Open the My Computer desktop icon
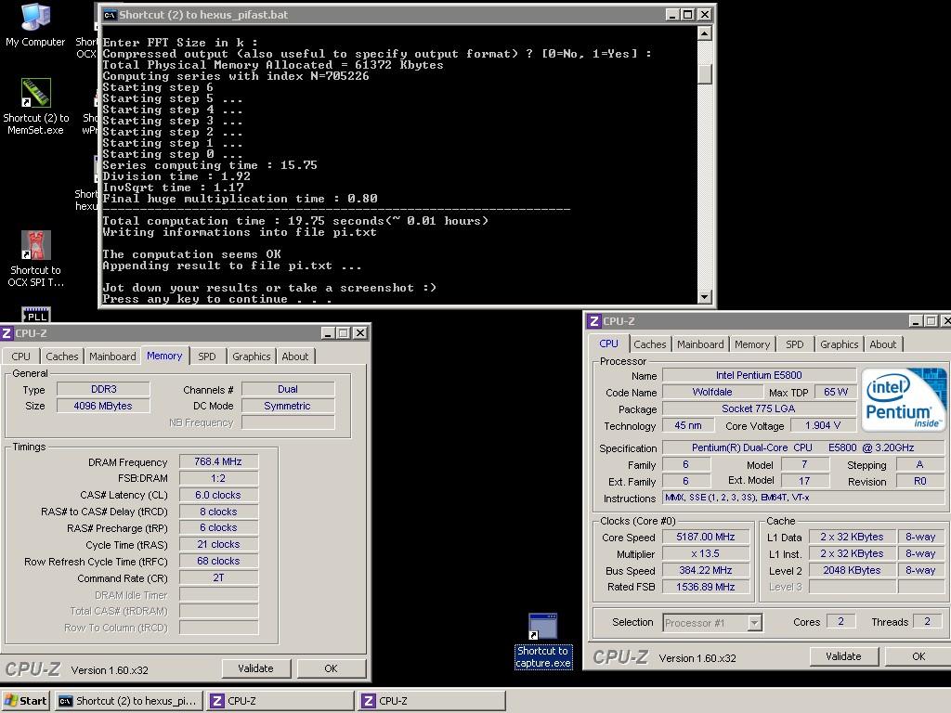Image resolution: width=951 pixels, height=713 pixels. (35, 25)
